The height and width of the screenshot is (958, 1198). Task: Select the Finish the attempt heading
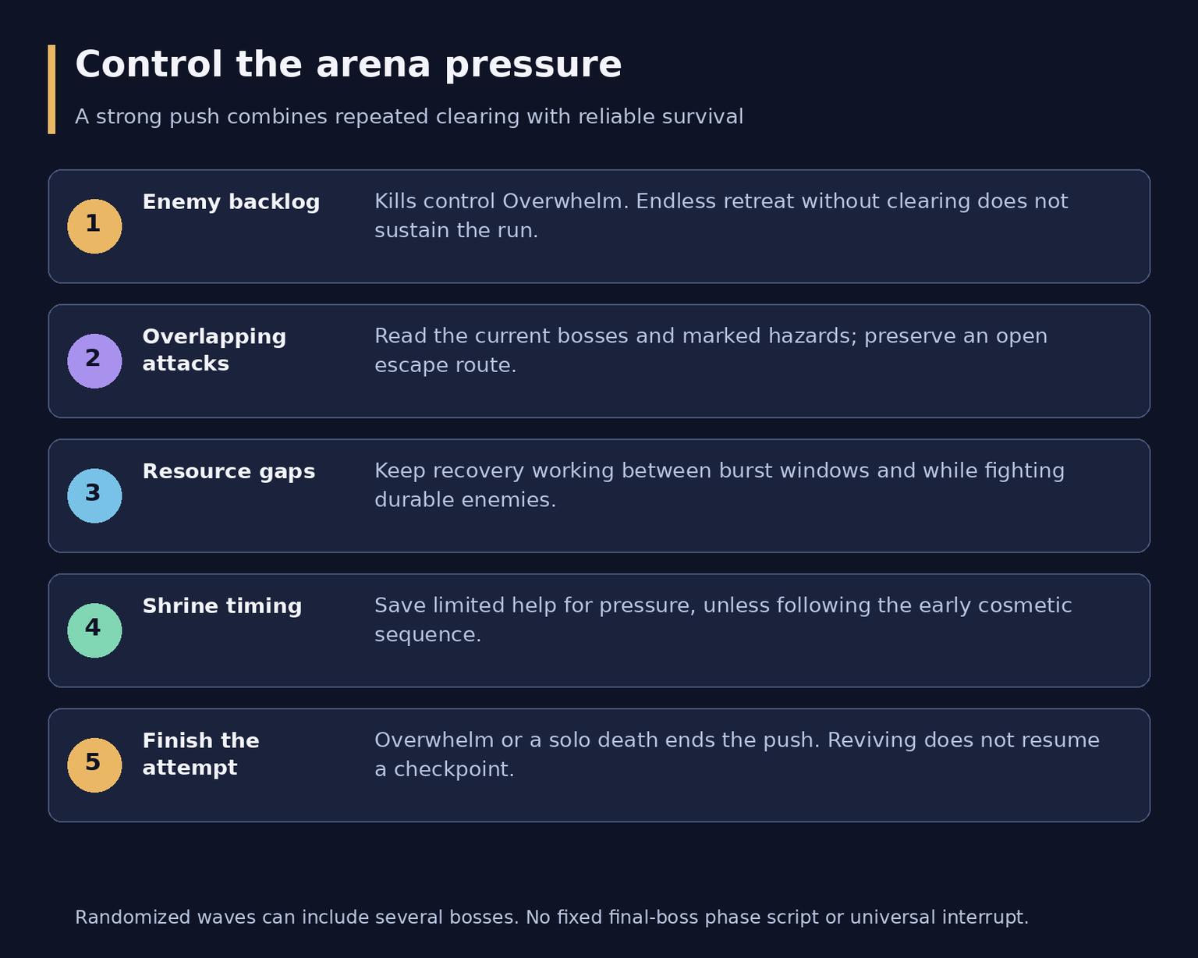tap(200, 754)
